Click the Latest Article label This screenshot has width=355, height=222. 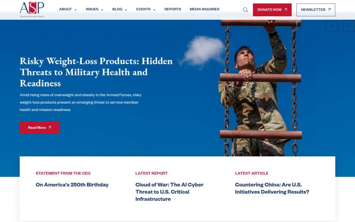pyautogui.click(x=251, y=173)
